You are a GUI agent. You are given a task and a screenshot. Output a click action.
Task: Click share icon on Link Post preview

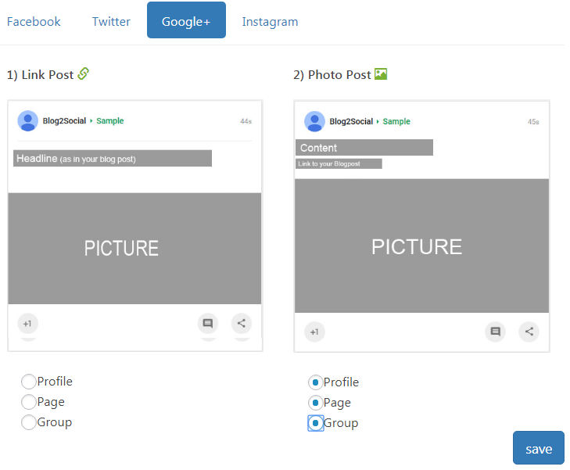[242, 323]
